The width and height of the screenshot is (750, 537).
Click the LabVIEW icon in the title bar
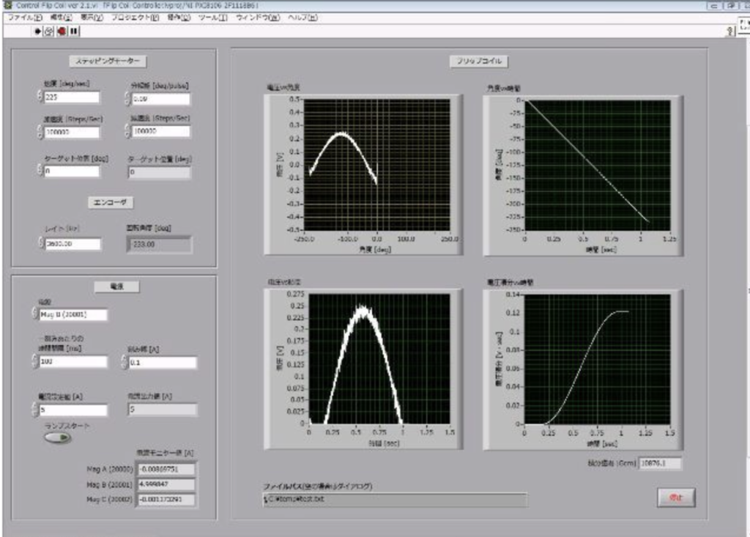[x=7, y=5]
